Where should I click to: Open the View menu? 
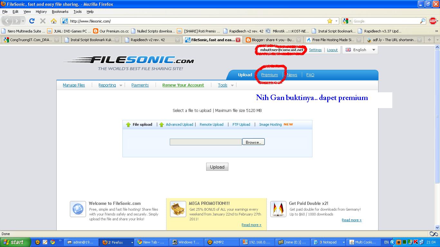point(27,12)
